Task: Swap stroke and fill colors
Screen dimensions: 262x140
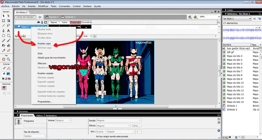Action: [x=9, y=79]
